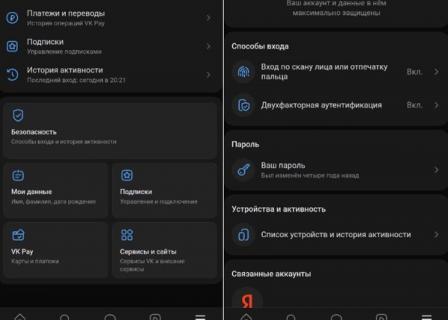
Task: Open the Мои данные card
Action: pyautogui.click(x=56, y=190)
